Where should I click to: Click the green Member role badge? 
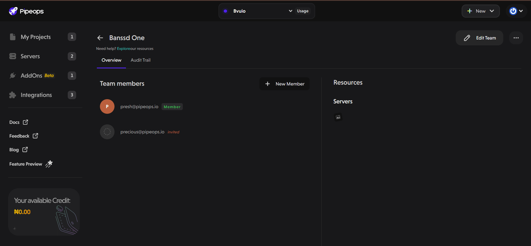(x=172, y=107)
